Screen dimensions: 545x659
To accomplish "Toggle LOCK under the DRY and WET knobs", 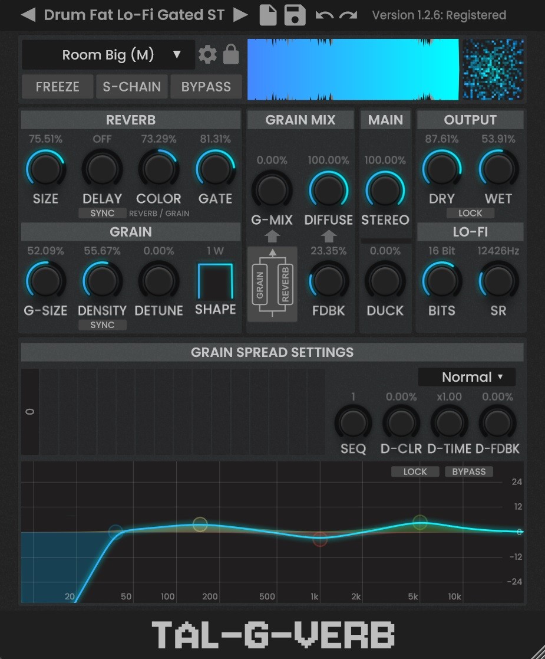I will pyautogui.click(x=470, y=213).
